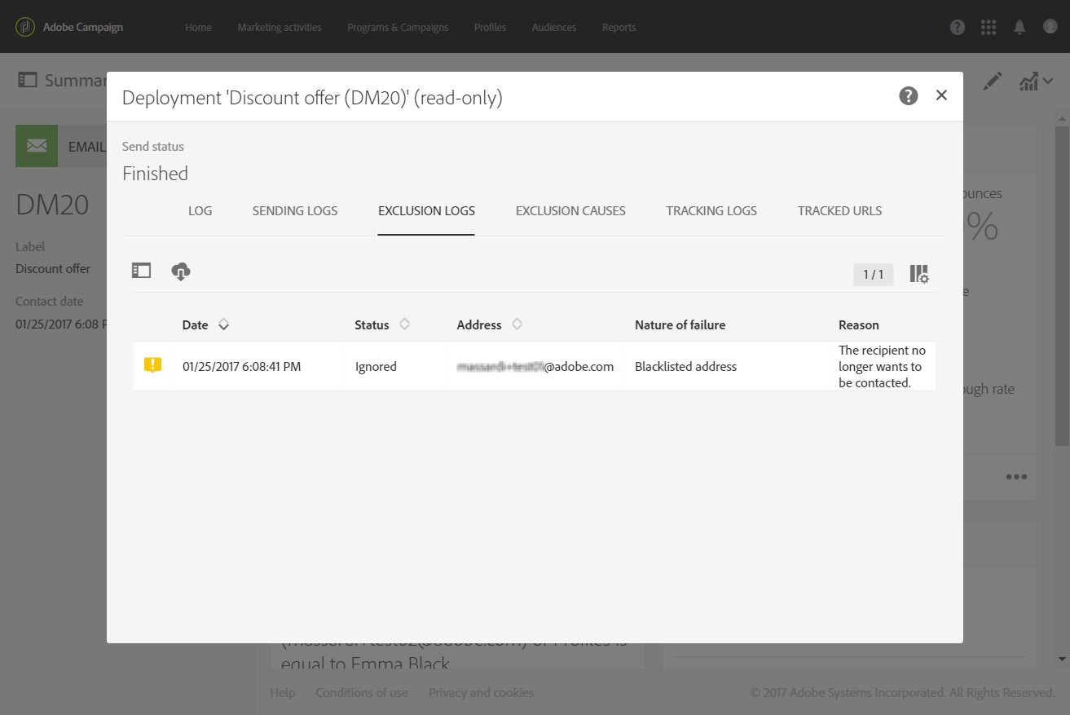Open the user profile icon in the top bar
The image size is (1070, 715).
(x=1050, y=27)
